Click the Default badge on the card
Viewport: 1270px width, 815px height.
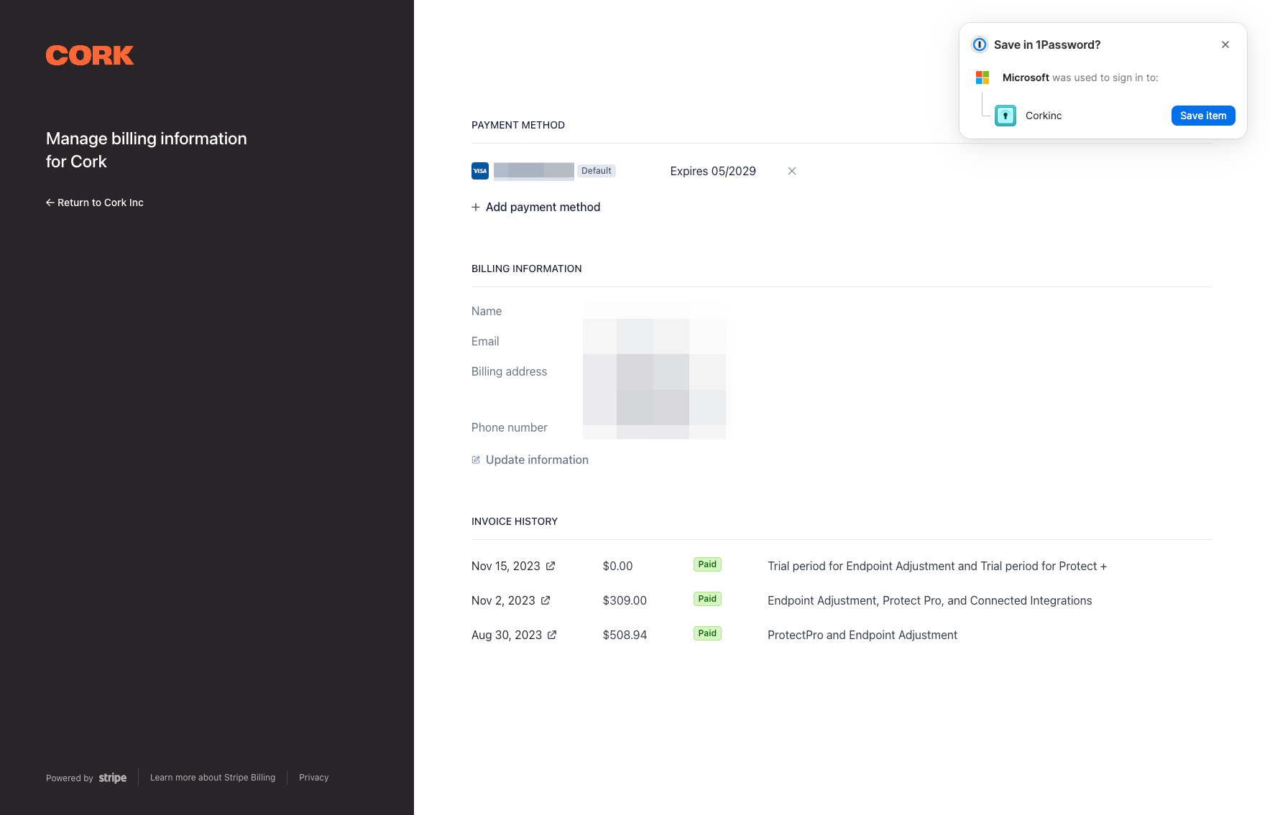(597, 171)
